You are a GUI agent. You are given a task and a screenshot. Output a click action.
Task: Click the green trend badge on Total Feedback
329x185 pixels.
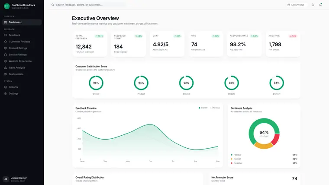[x=100, y=36]
